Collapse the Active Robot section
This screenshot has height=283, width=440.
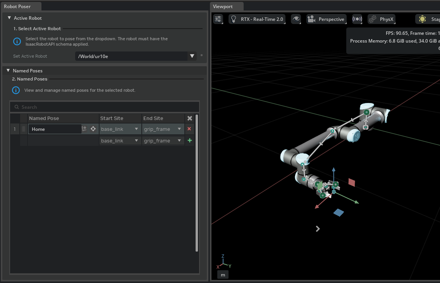pyautogui.click(x=9, y=18)
